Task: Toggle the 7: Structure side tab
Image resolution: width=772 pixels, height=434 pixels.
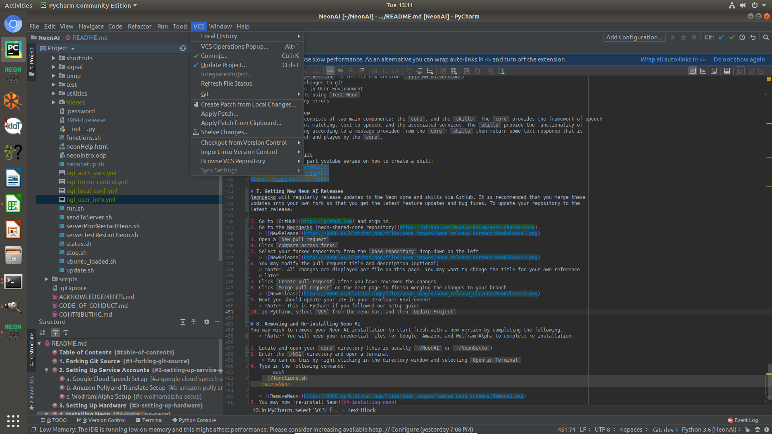Action: [32, 349]
